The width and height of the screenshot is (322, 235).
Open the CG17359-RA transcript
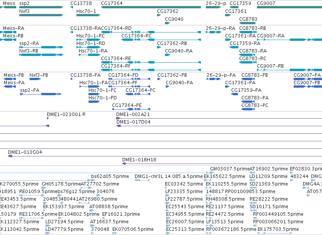245,43
